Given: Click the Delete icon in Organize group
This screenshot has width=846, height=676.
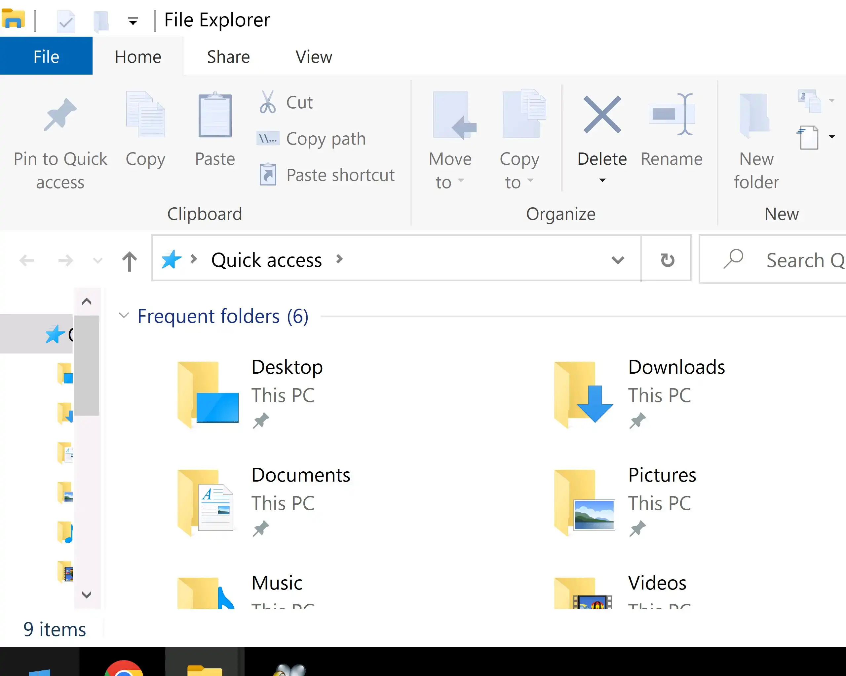Looking at the screenshot, I should (x=602, y=115).
